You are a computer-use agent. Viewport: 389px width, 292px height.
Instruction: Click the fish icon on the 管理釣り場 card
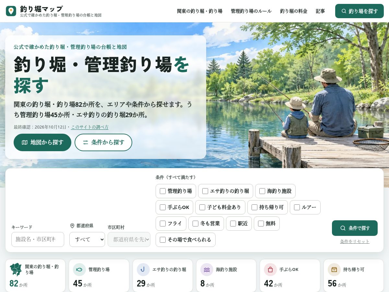[79, 270]
